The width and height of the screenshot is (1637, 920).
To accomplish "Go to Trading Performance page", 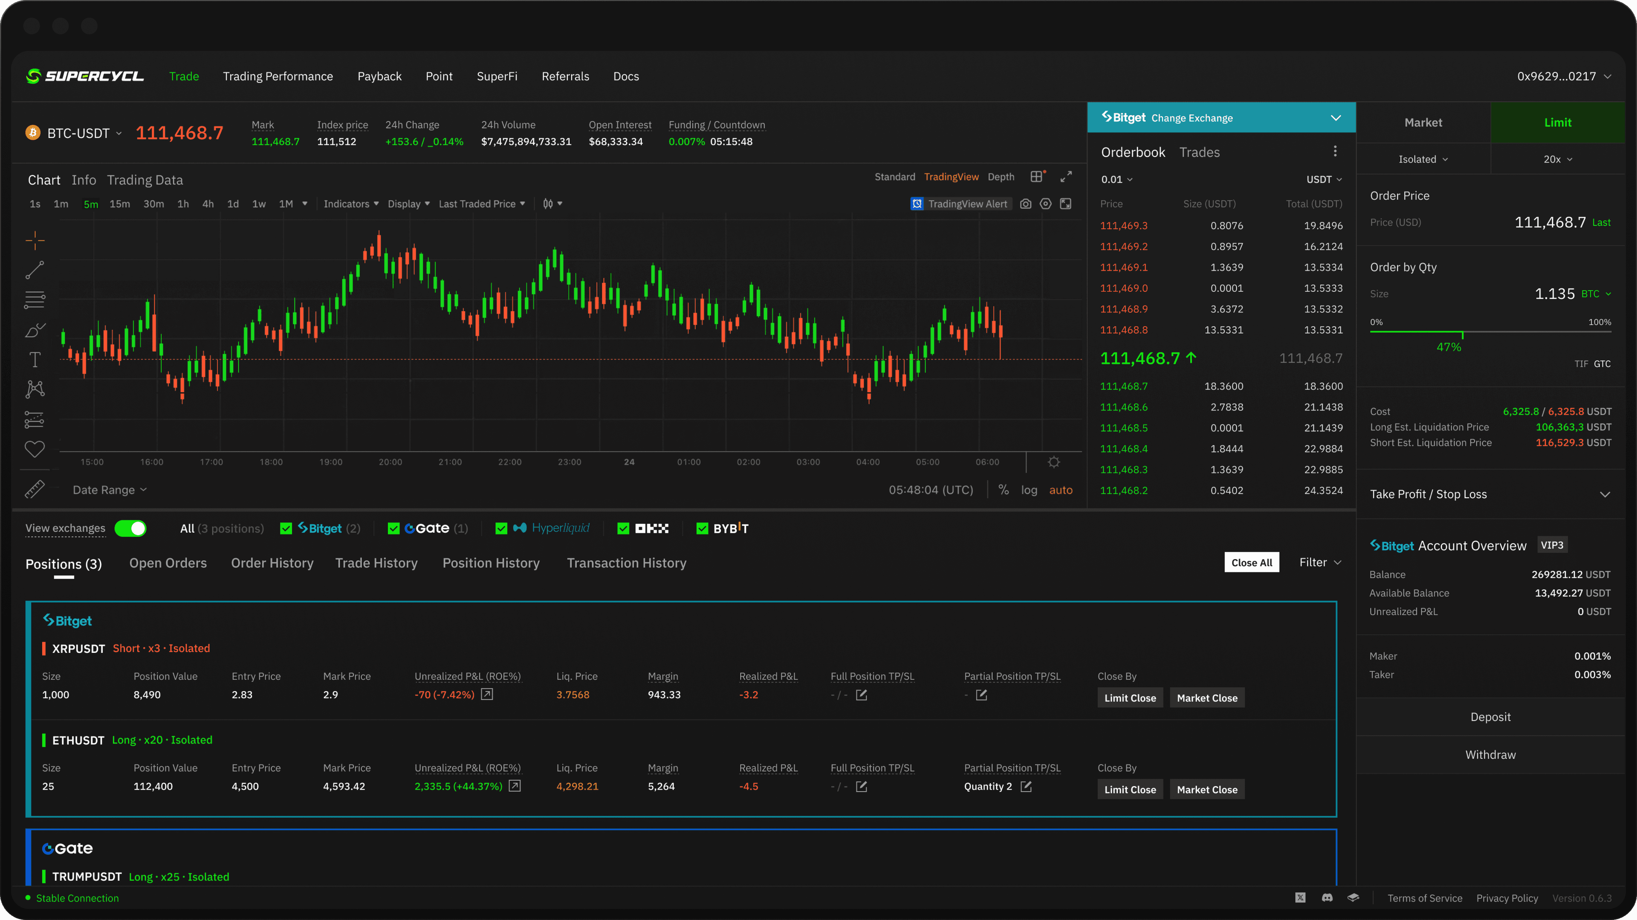I will tap(278, 76).
